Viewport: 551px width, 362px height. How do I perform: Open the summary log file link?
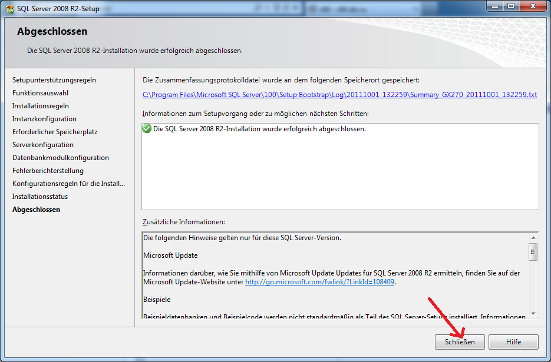coord(339,95)
